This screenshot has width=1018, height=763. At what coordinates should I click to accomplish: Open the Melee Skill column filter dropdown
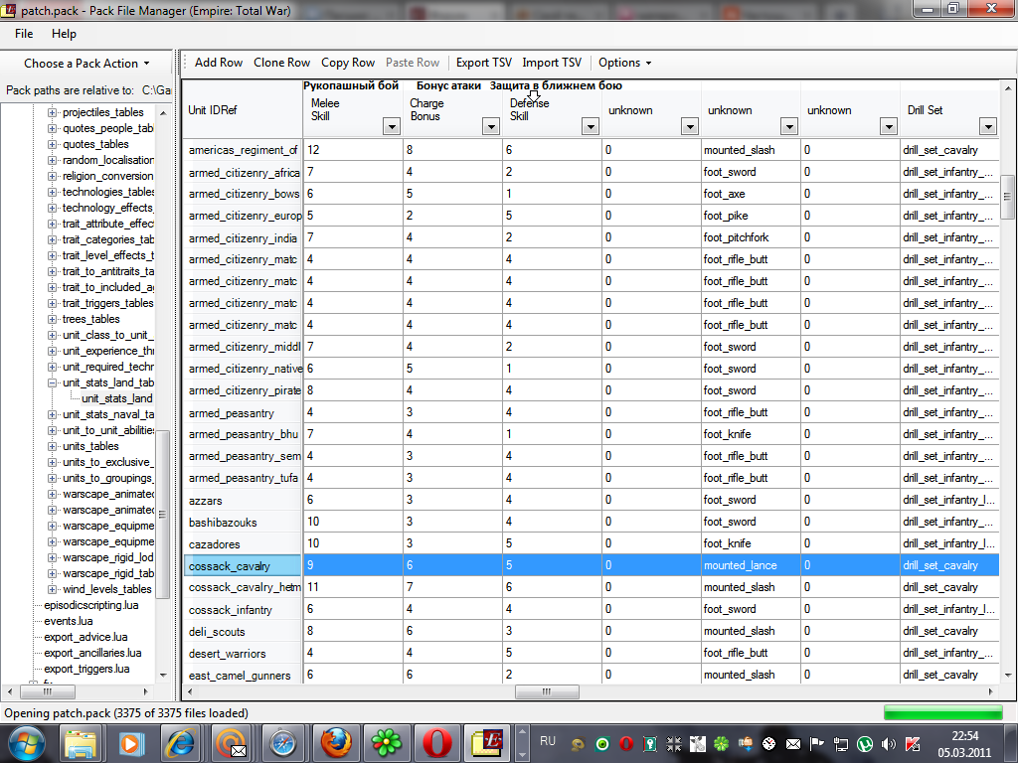[x=392, y=126]
